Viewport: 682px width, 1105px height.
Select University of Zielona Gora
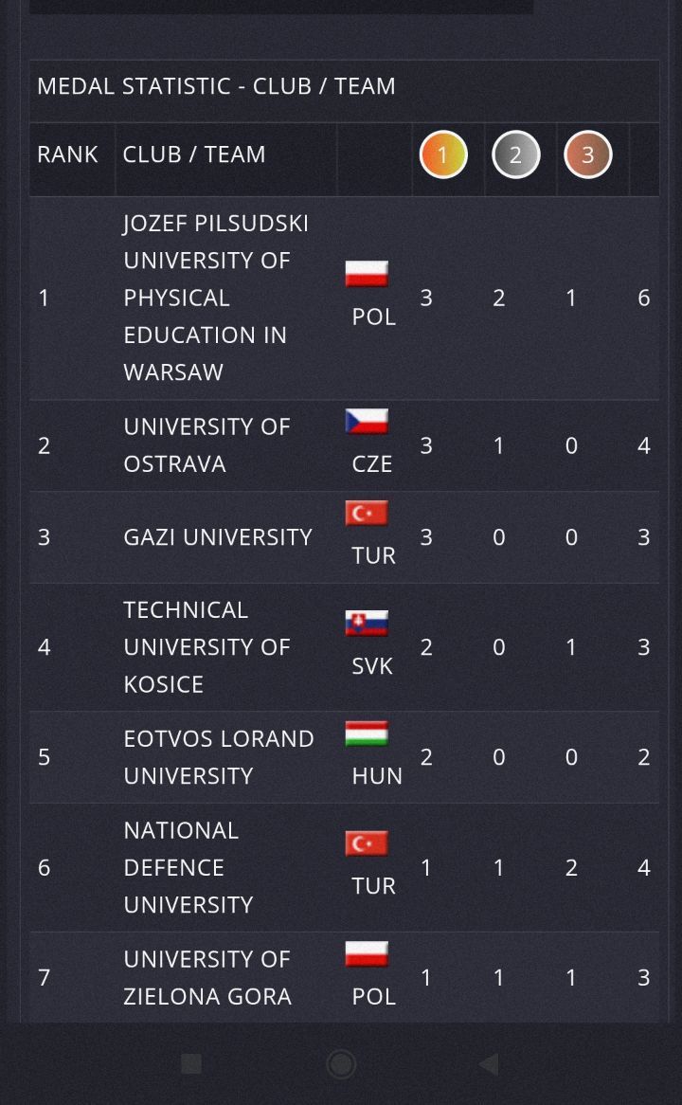[x=207, y=977]
